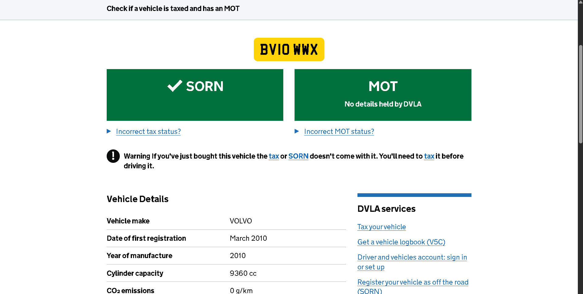Open the Incorrect MOT status? disclosure
The width and height of the screenshot is (583, 294).
click(x=339, y=131)
